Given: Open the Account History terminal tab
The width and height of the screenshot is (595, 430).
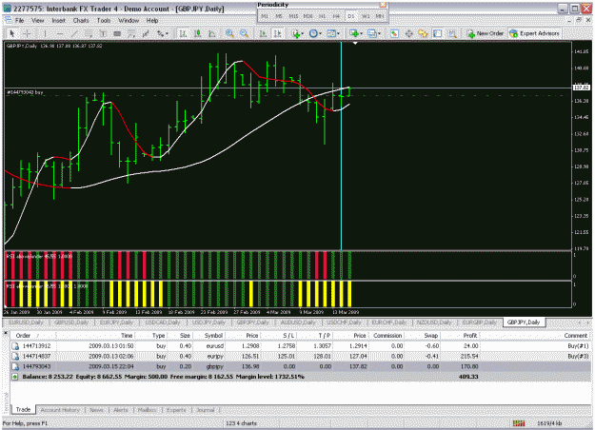Looking at the screenshot, I should pos(60,410).
